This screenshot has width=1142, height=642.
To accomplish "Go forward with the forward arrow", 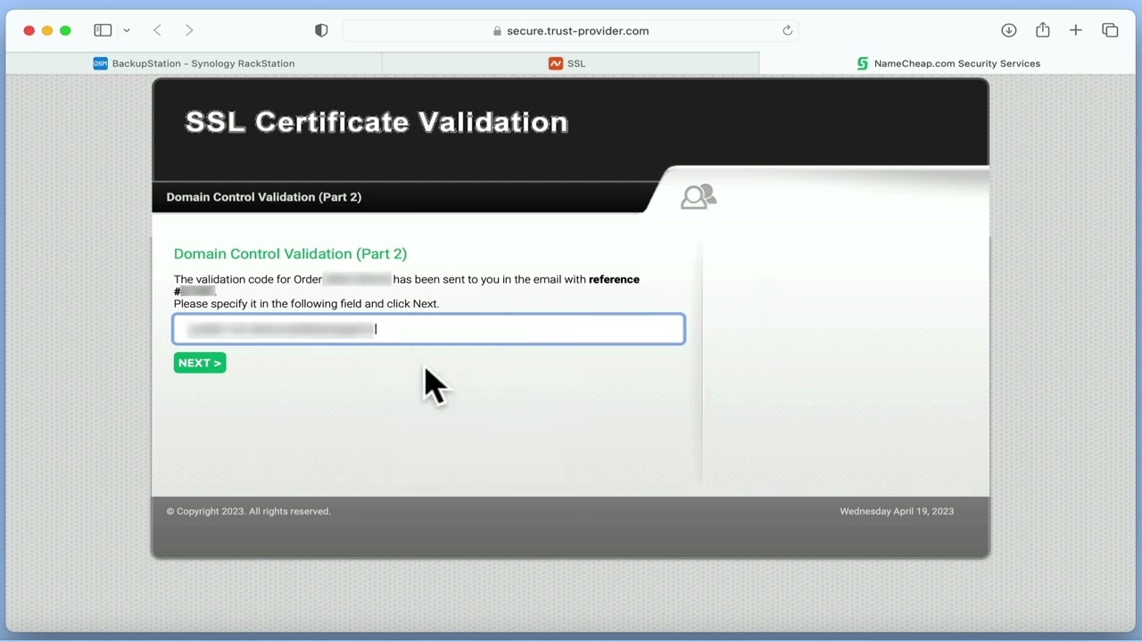I will 189,30.
